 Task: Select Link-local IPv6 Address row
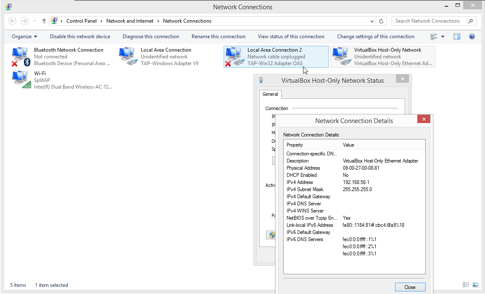[x=354, y=225]
